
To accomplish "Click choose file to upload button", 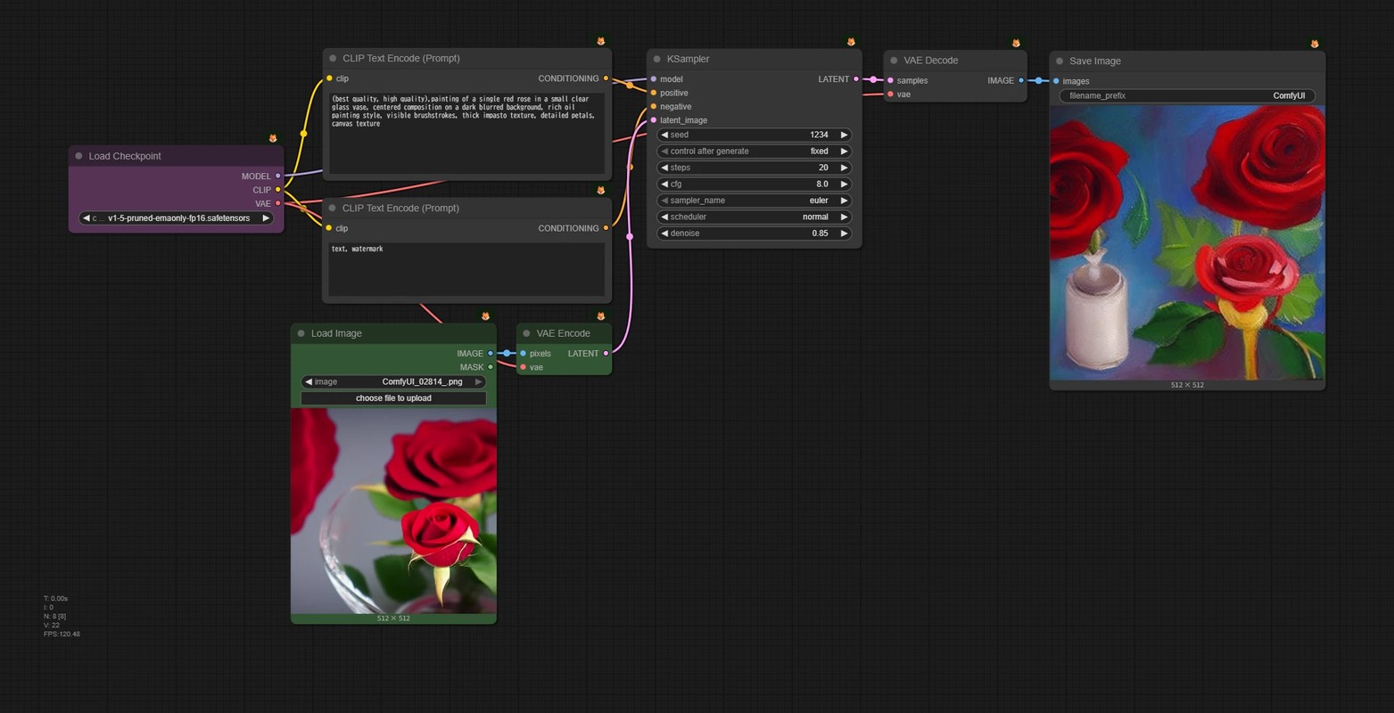I will pyautogui.click(x=393, y=398).
